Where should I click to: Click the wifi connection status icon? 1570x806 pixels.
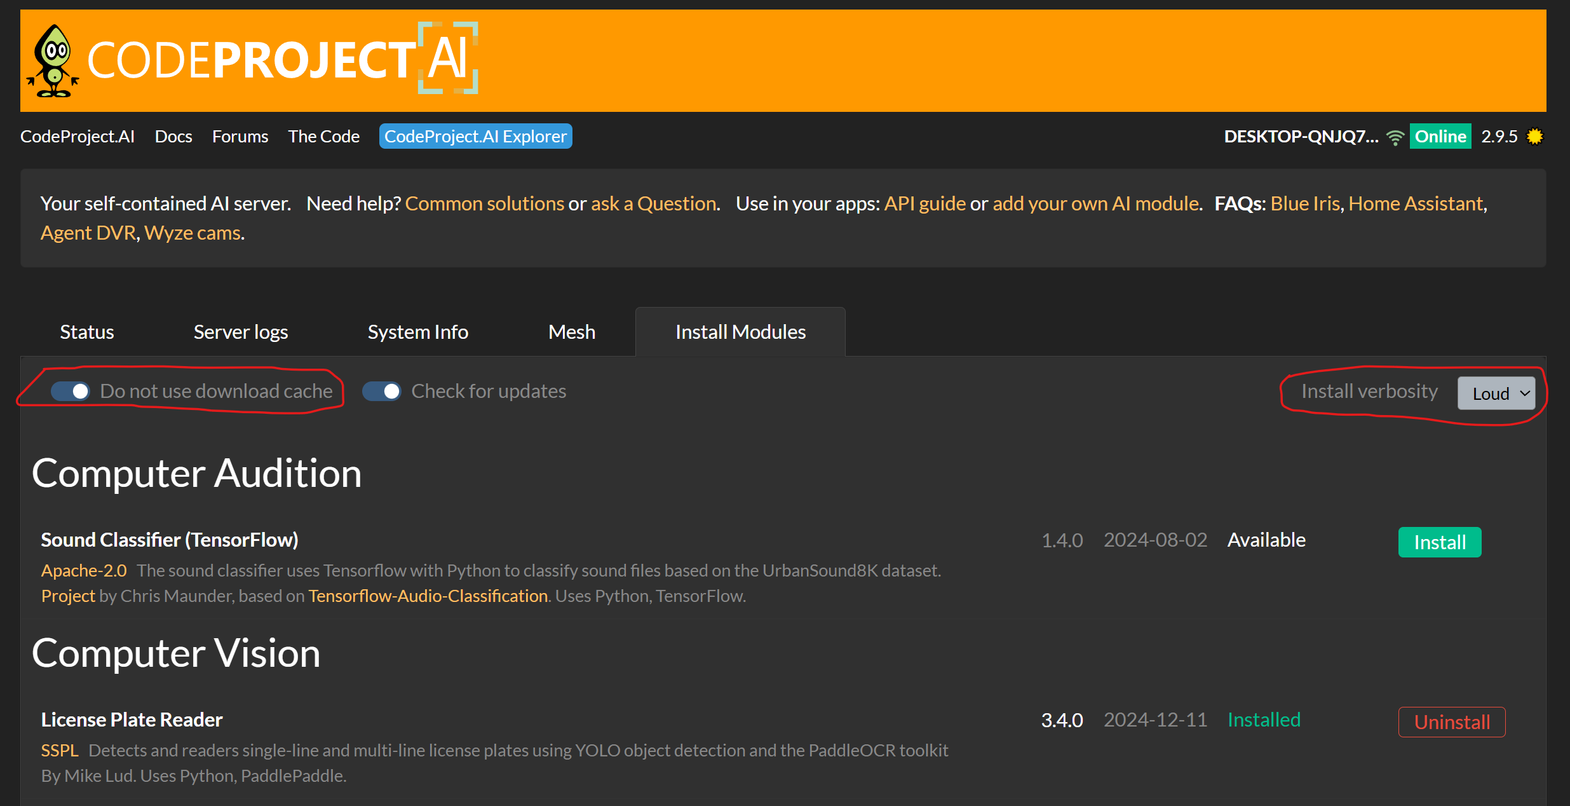coord(1395,137)
